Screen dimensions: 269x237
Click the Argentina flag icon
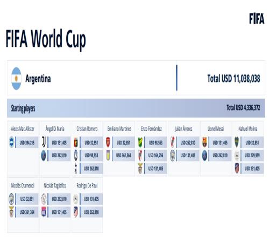(x=16, y=79)
